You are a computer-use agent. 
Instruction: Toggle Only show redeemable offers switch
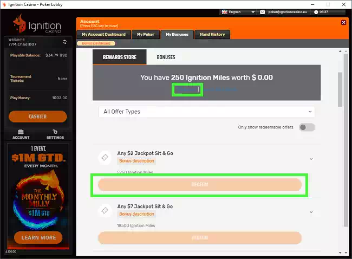coord(307,127)
